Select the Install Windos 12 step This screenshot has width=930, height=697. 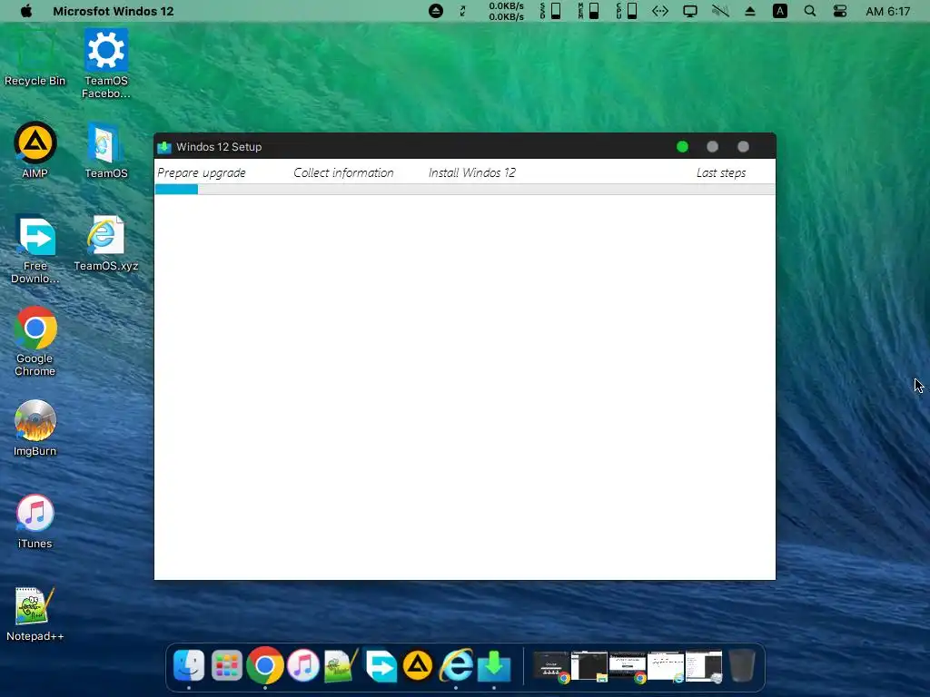click(472, 173)
